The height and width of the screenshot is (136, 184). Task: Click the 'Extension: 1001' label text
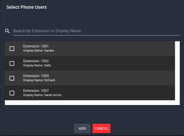pyautogui.click(x=36, y=46)
